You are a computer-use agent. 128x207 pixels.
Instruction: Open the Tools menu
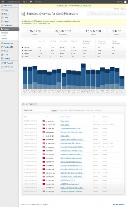(6, 55)
